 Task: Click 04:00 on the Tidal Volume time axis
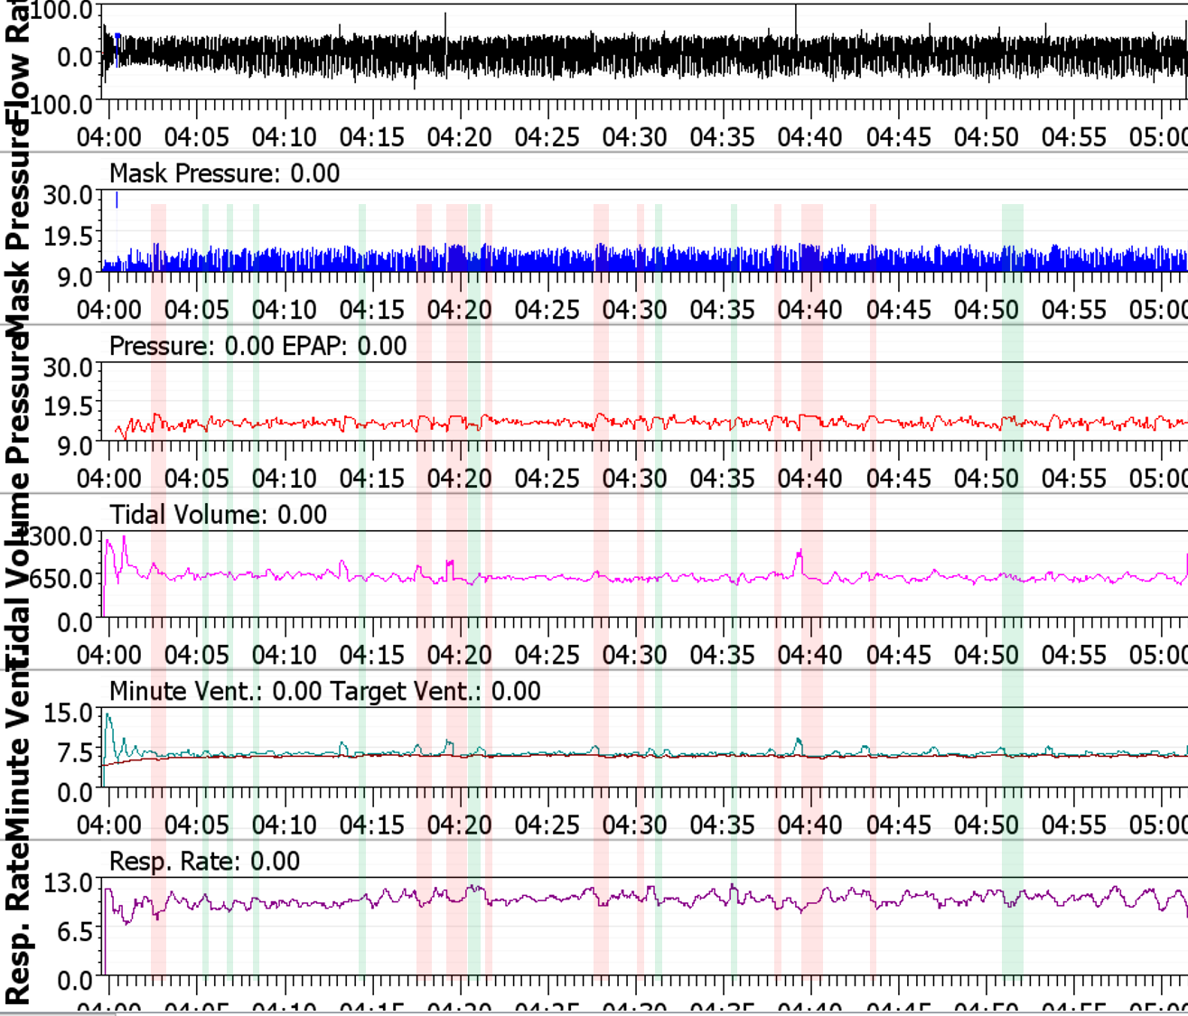pos(109,655)
